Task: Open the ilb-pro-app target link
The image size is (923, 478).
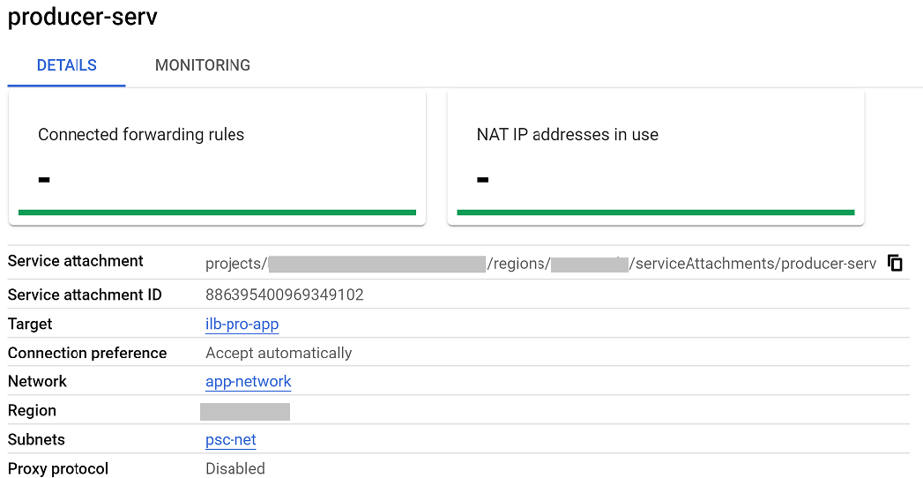Action: point(242,325)
